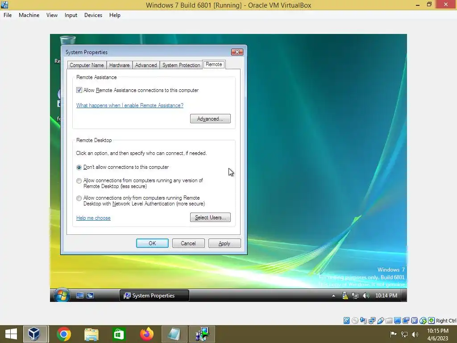Show hidden icons in guest tray

[x=333, y=296]
